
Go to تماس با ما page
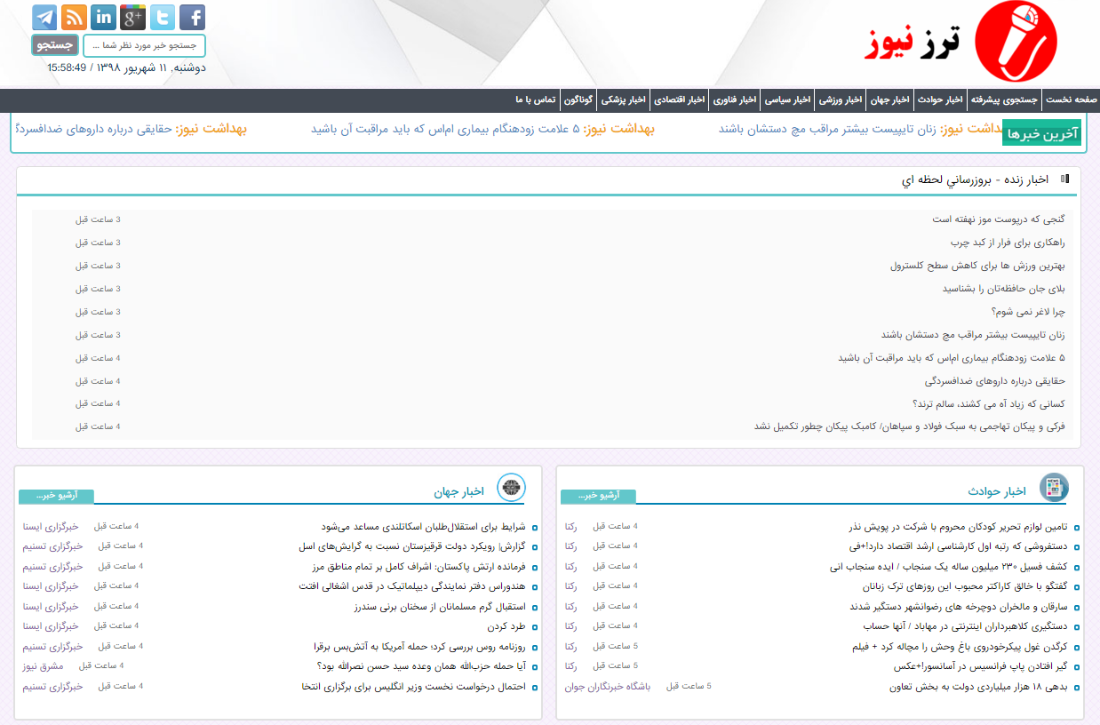click(x=535, y=100)
